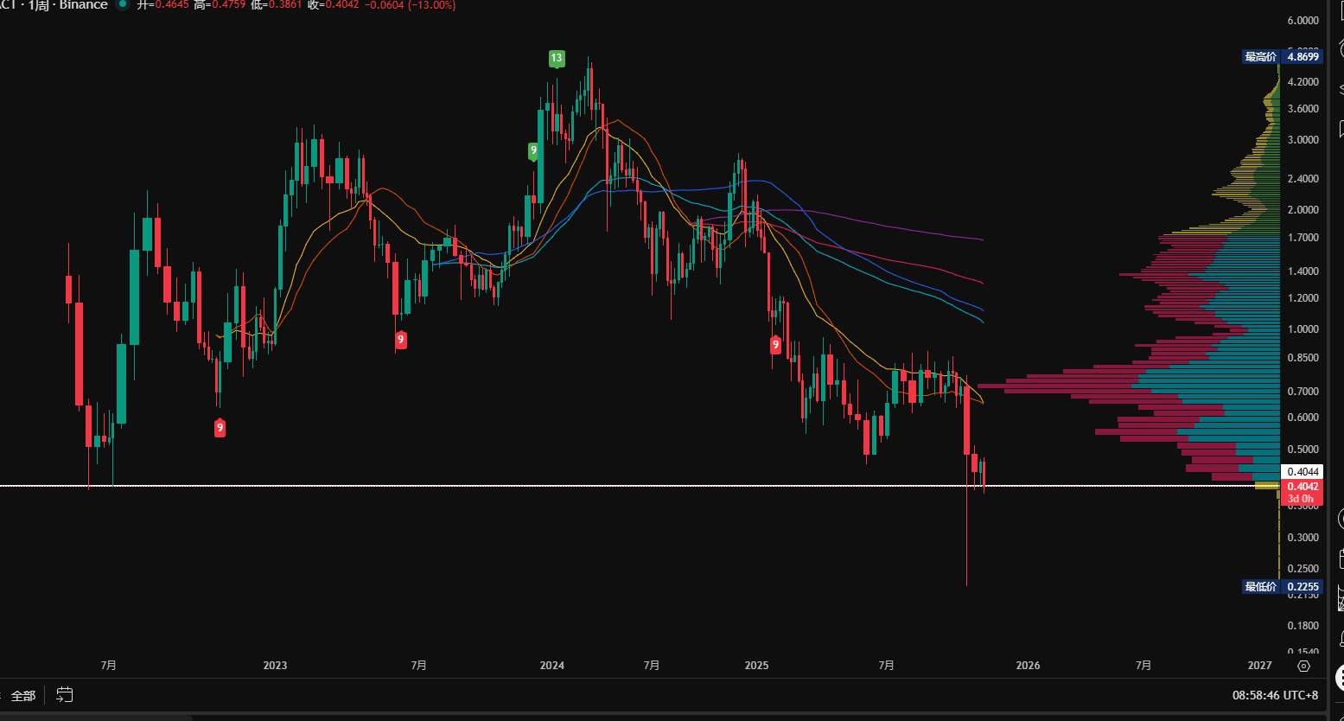The height and width of the screenshot is (721, 1344).
Task: Click the 7月 label between 2026 and 2027
Action: [1143, 666]
